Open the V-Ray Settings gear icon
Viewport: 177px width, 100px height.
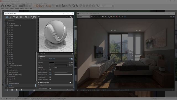(26, 17)
